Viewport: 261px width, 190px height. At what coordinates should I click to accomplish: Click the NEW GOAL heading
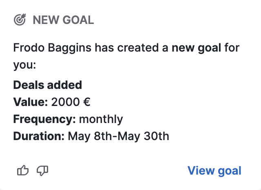(63, 20)
